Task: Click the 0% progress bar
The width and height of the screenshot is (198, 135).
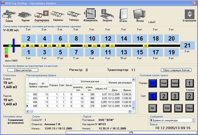Action: 131,132
